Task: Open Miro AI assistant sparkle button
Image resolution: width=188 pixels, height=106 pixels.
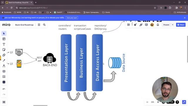Action: point(184,102)
